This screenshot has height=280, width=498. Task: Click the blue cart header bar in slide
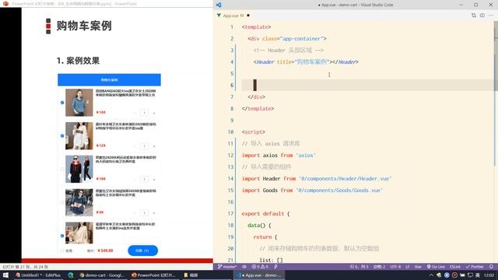[x=109, y=79]
